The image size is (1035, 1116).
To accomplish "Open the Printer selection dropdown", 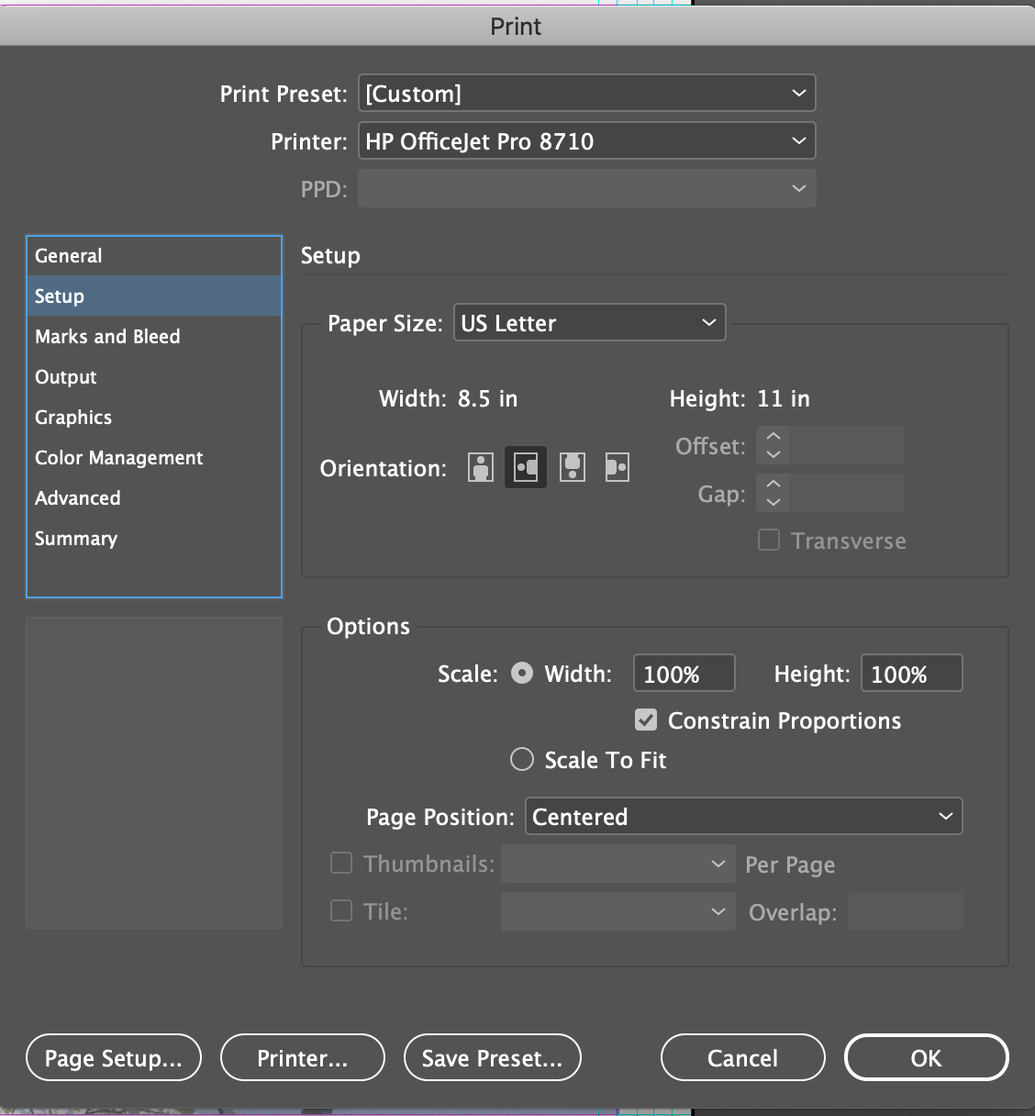I will 587,140.
